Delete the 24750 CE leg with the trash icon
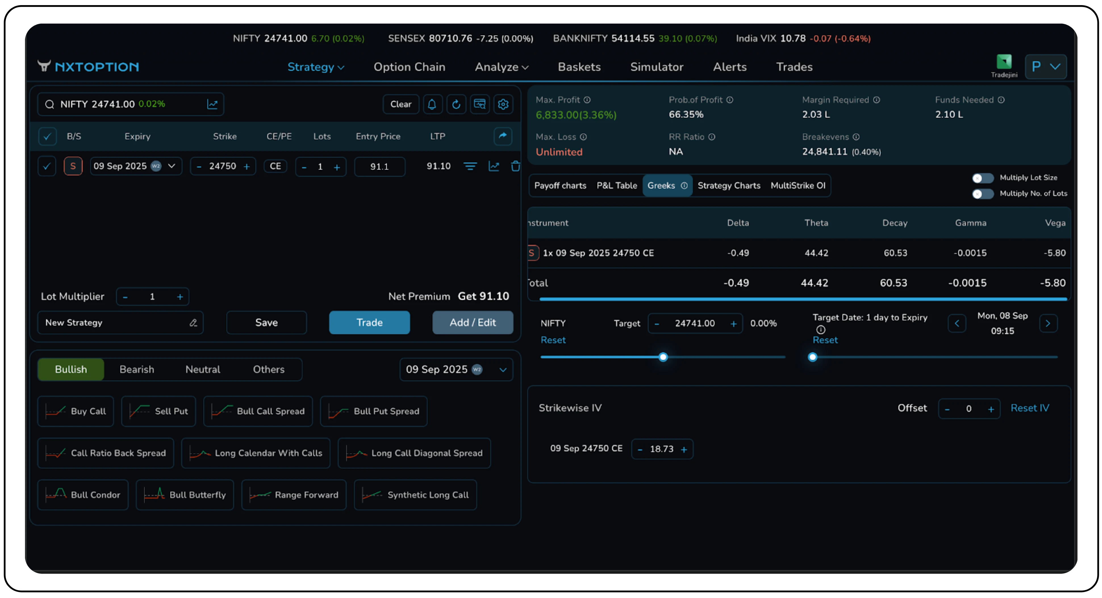The width and height of the screenshot is (1102, 598). tap(515, 166)
